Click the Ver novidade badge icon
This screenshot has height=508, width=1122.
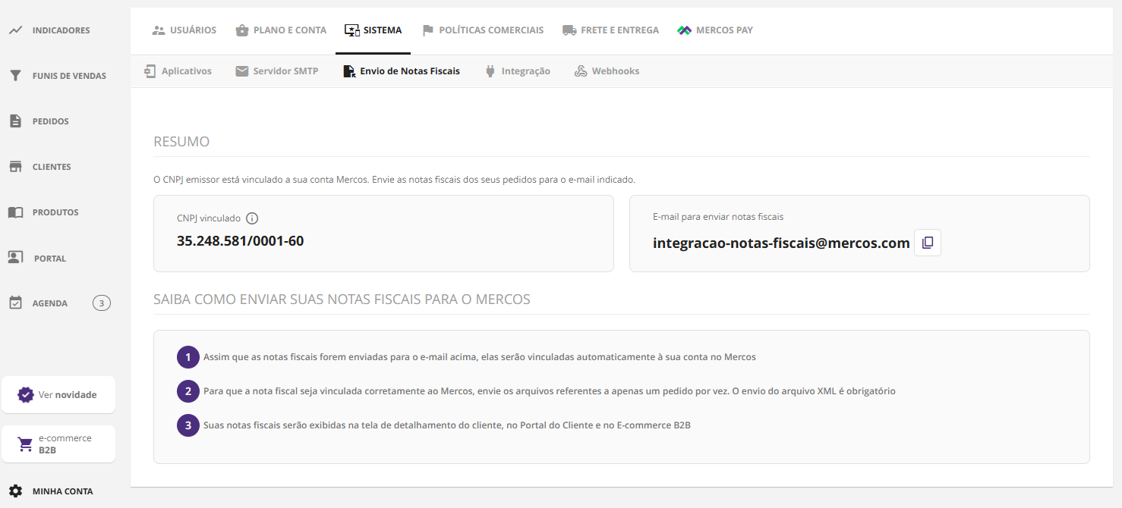pyautogui.click(x=26, y=395)
